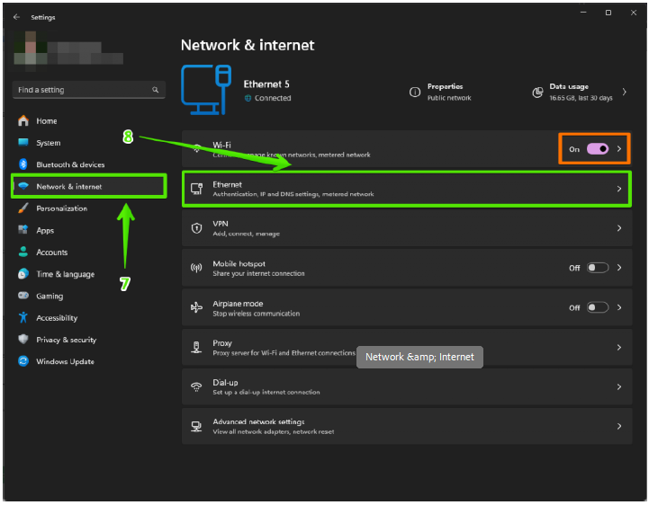
Task: Turn off the Wi-Fi toggle
Action: pyautogui.click(x=598, y=149)
